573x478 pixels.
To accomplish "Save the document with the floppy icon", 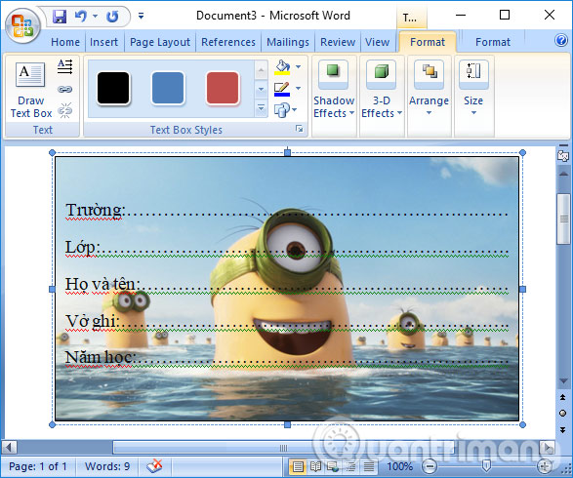I will coord(60,16).
